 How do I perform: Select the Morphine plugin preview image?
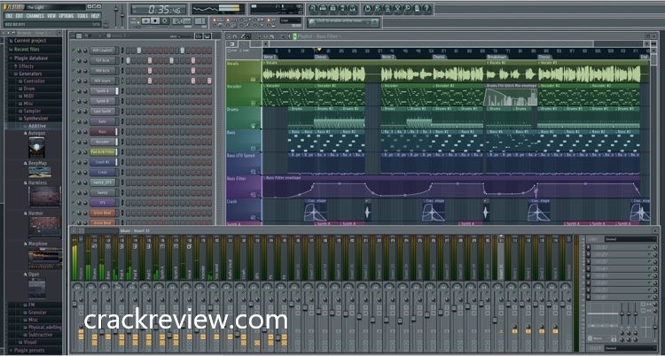[43, 259]
